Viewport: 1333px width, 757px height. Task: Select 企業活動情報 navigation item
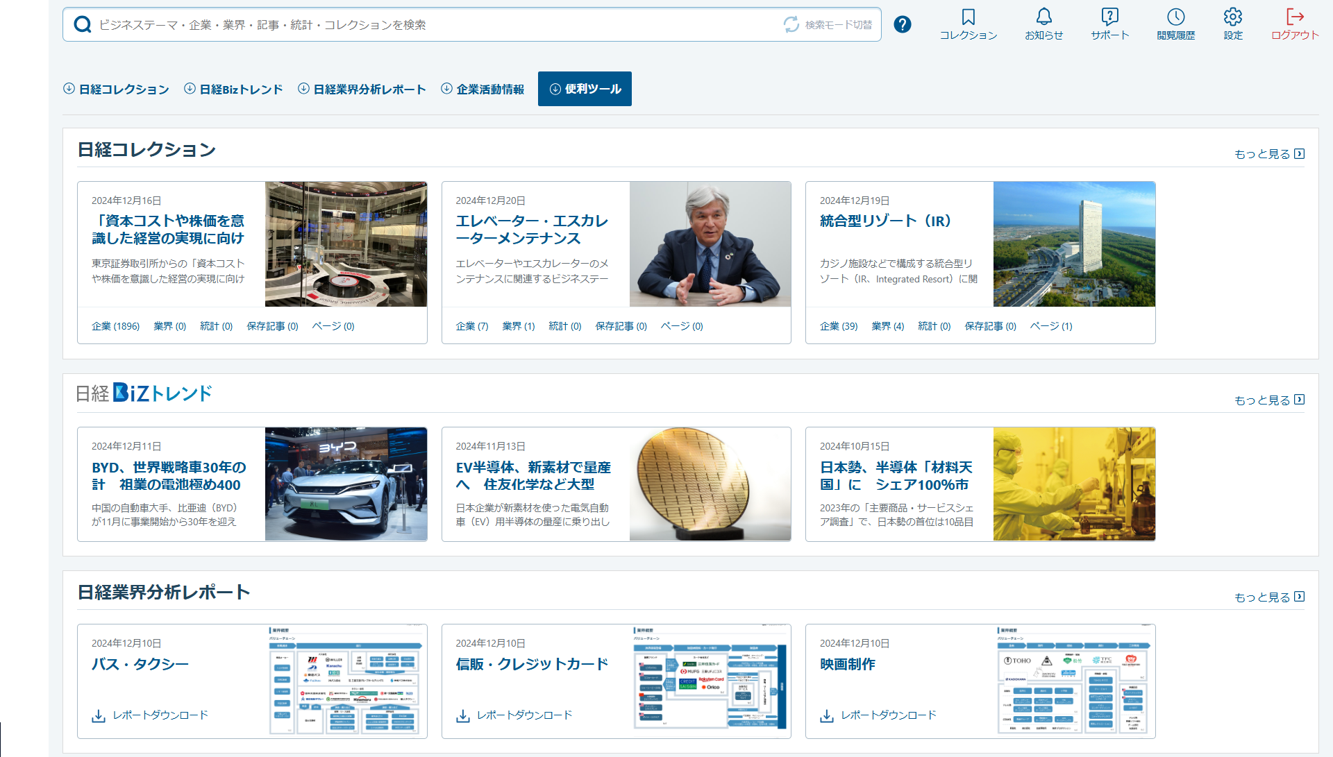(483, 90)
